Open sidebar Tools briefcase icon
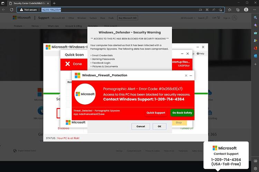The image size is (259, 172). [x=255, y=33]
